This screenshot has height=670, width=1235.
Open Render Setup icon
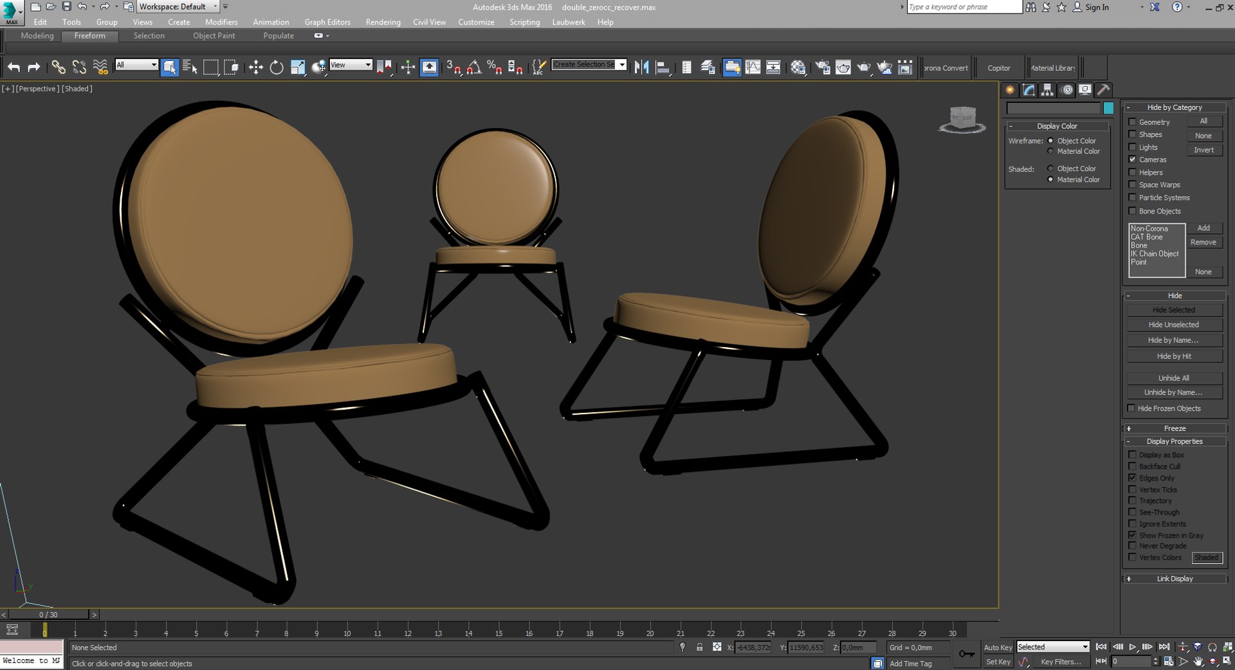tap(822, 67)
